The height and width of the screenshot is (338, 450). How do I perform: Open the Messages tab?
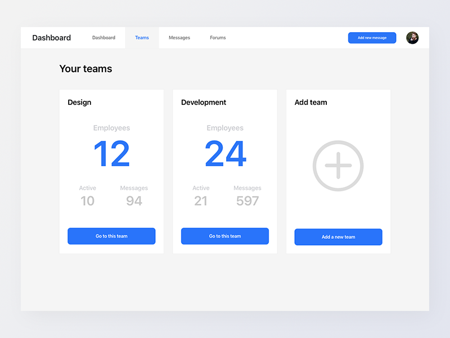[179, 38]
